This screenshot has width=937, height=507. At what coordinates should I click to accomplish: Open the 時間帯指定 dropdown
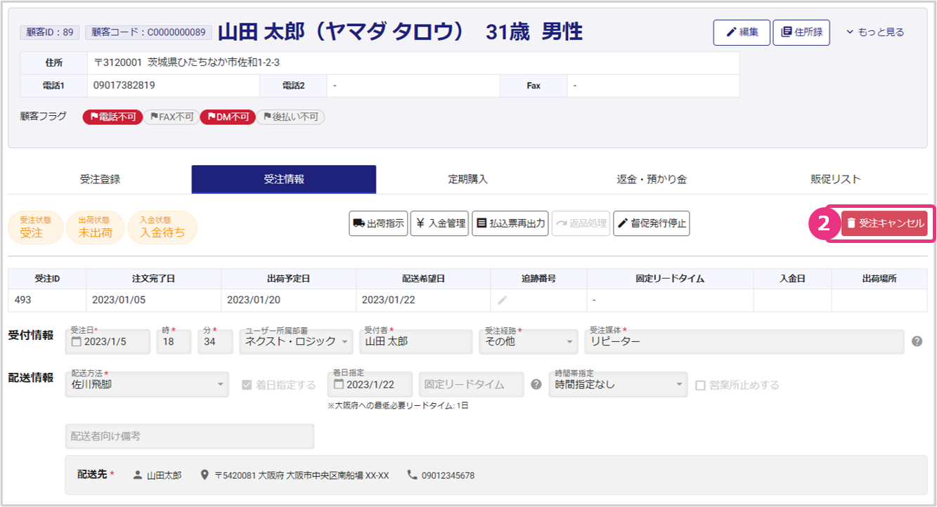tap(617, 384)
